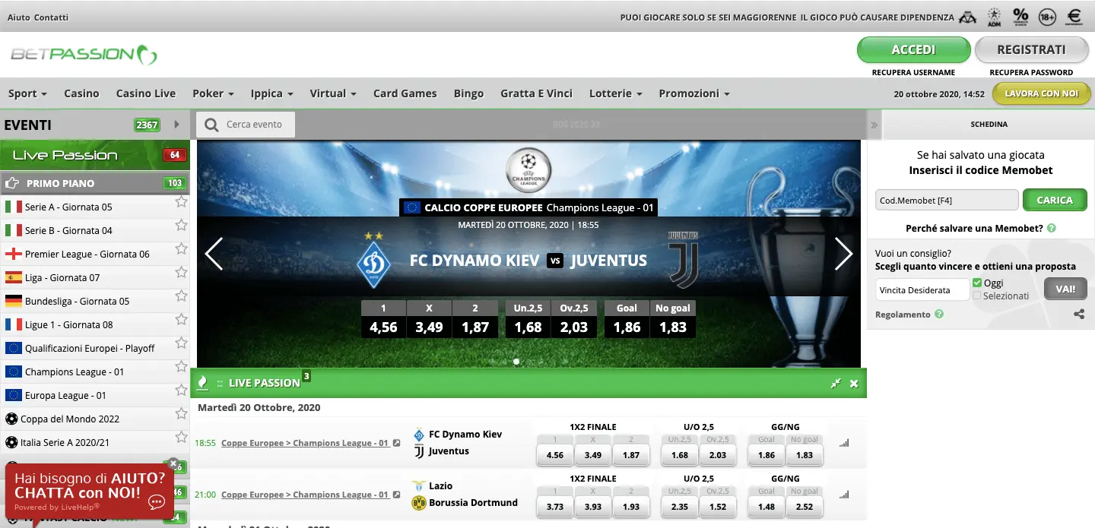Open Memobet help question mark
Screen dimensions: 1095x528
click(1051, 228)
